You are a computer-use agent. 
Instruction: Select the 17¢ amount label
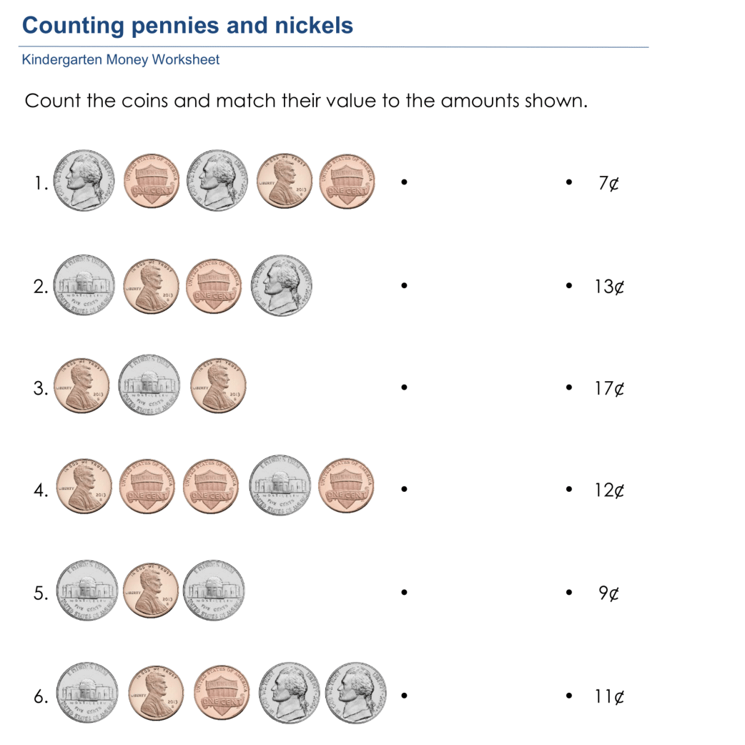(608, 389)
